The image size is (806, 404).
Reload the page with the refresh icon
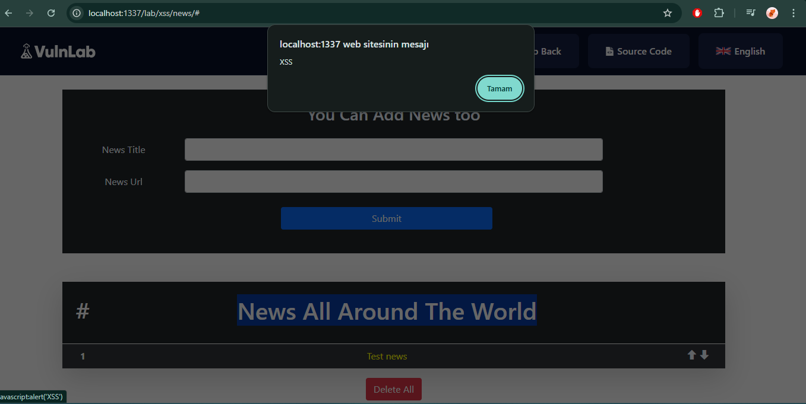click(51, 13)
